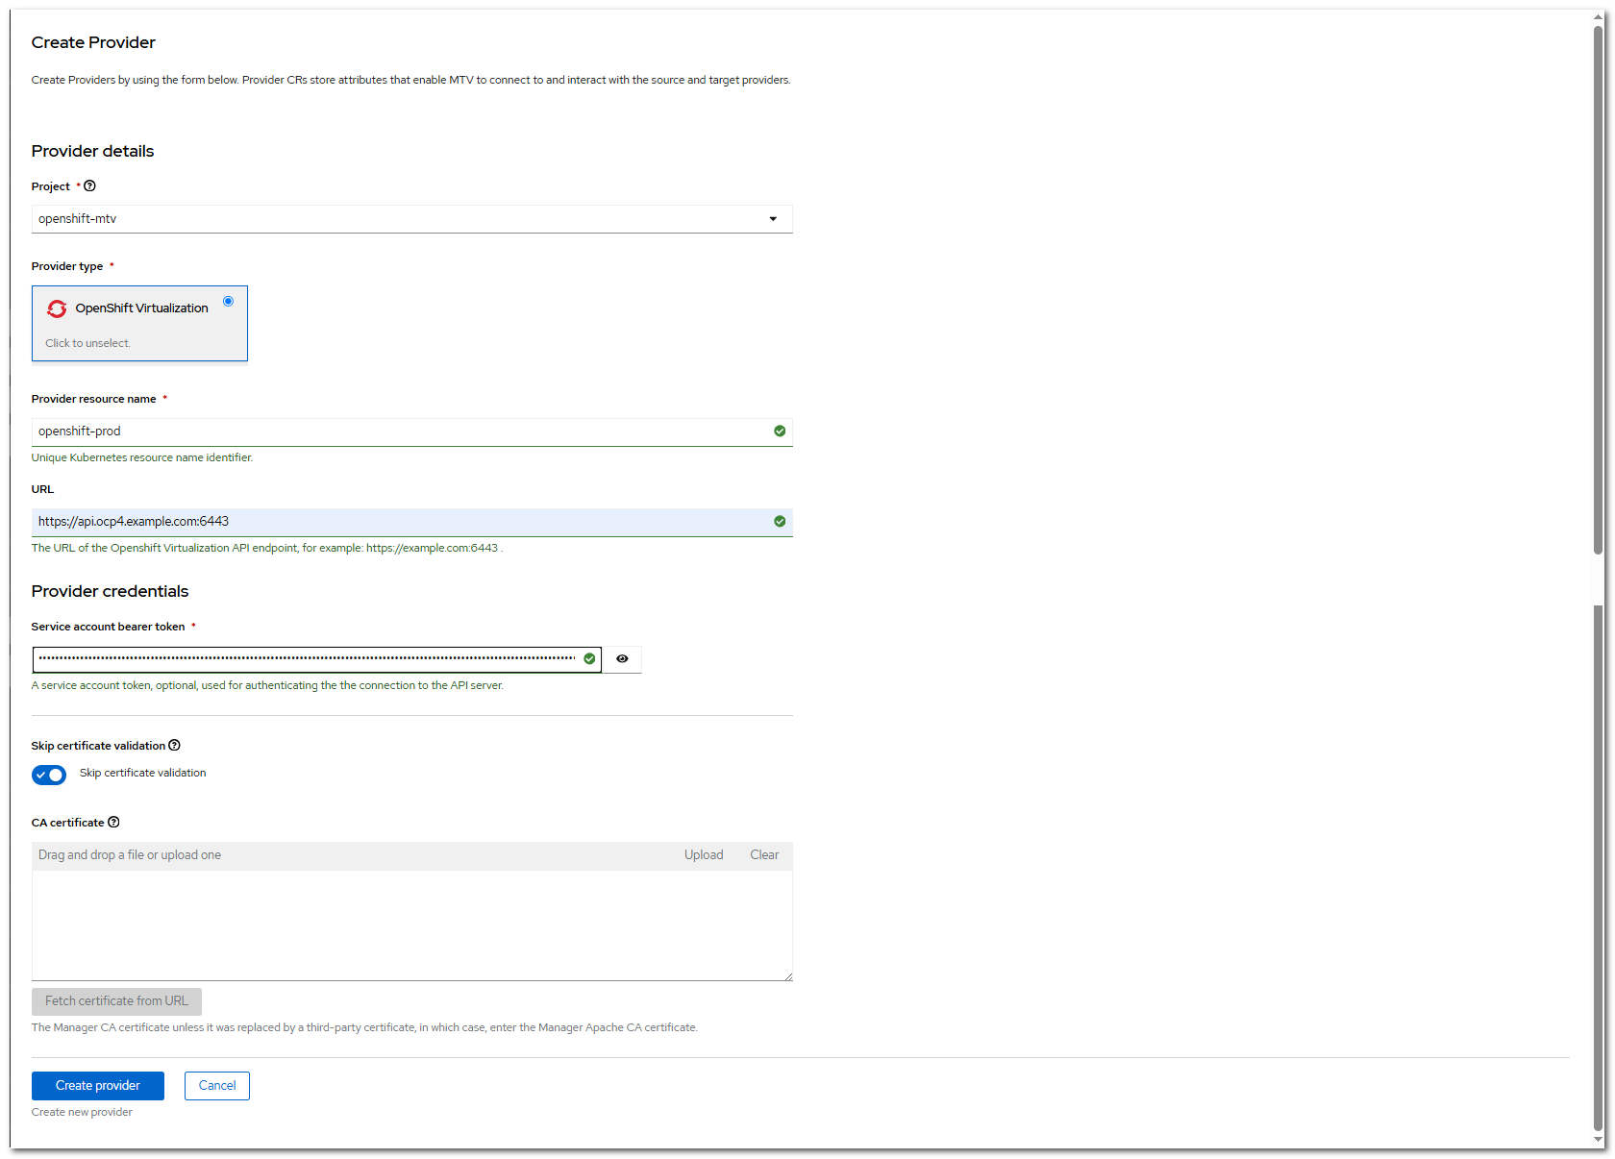Click the Provider resource name input field
This screenshot has width=1615, height=1159.
(x=411, y=432)
